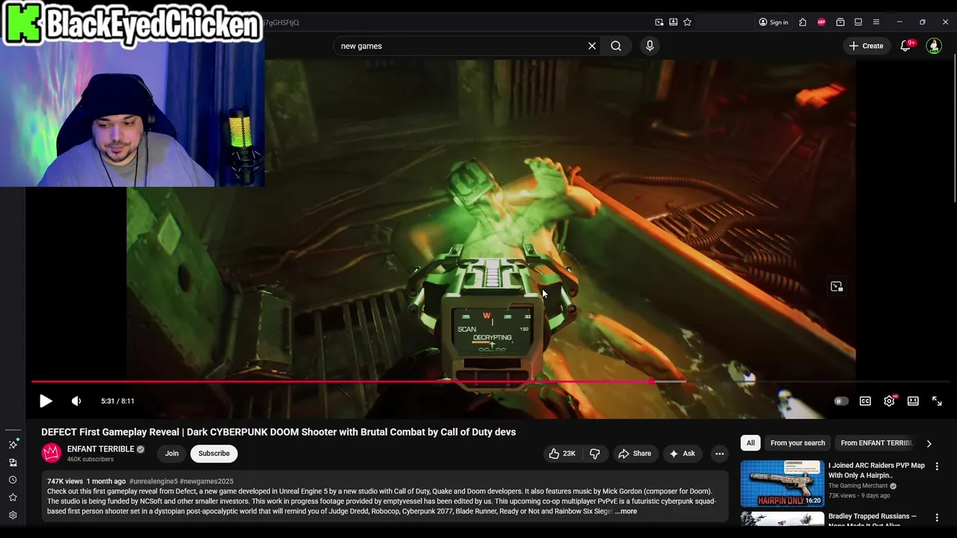Click the video title text 'DEFECT First Gameplay Reveal'
This screenshot has width=957, height=538.
pos(111,432)
